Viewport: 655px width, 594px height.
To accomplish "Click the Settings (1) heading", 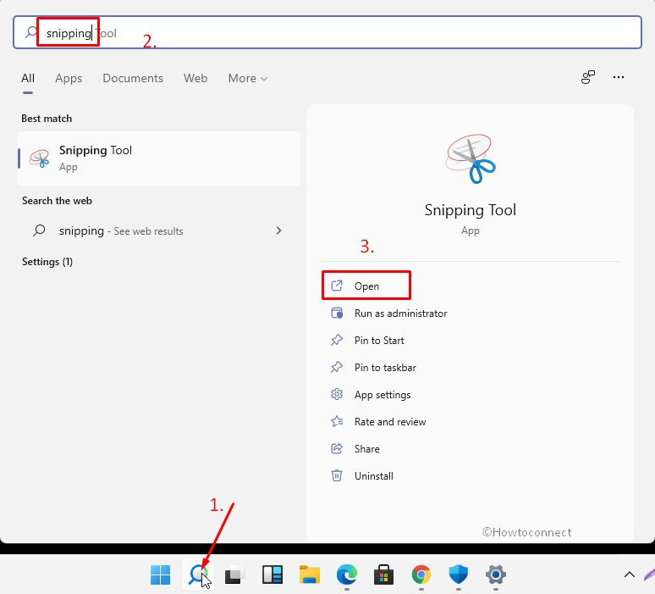I will pyautogui.click(x=47, y=262).
